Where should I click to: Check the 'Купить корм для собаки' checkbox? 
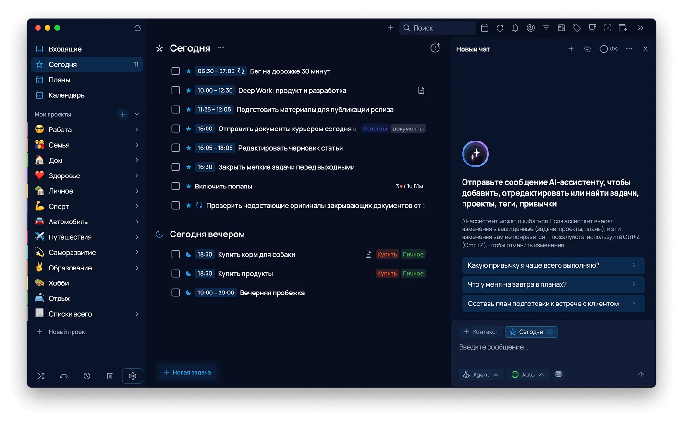[176, 254]
